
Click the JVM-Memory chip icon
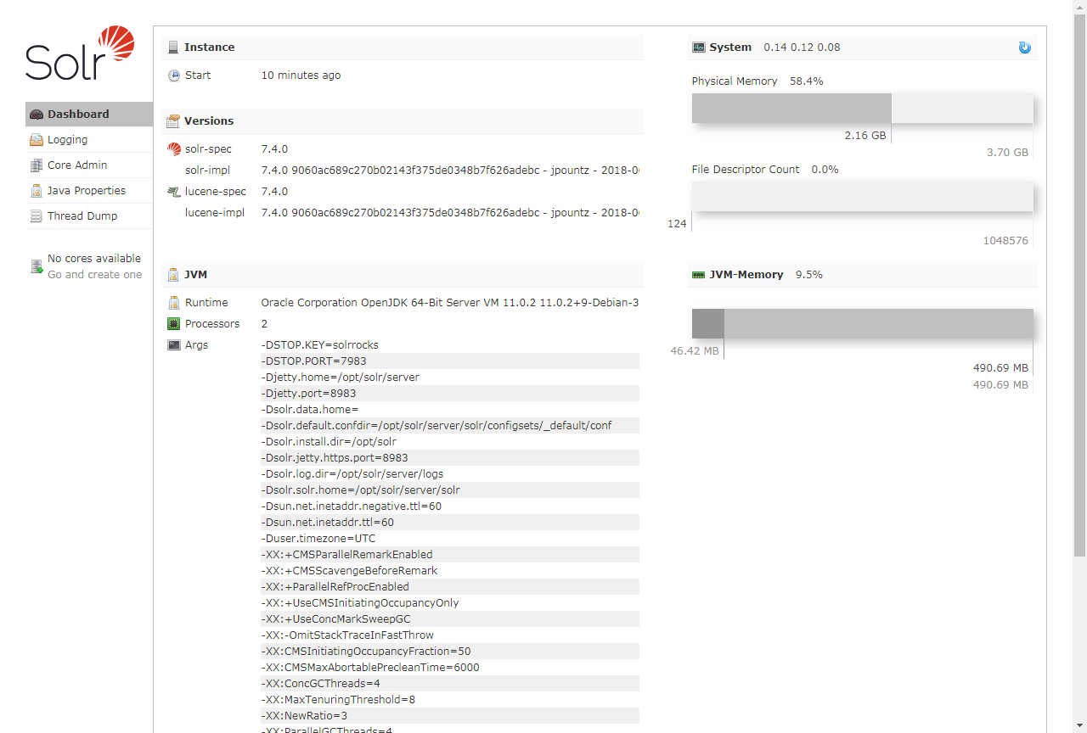pos(699,275)
